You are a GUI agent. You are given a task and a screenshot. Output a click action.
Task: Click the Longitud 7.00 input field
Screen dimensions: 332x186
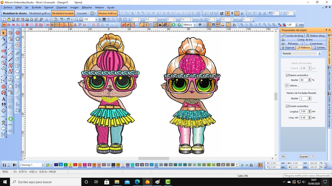(x=303, y=111)
